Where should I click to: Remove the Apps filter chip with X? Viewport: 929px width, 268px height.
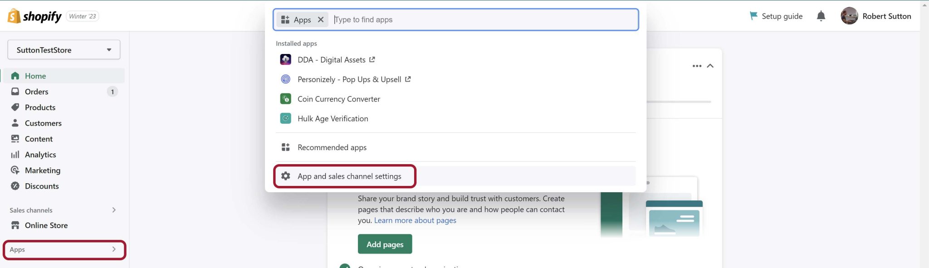321,19
